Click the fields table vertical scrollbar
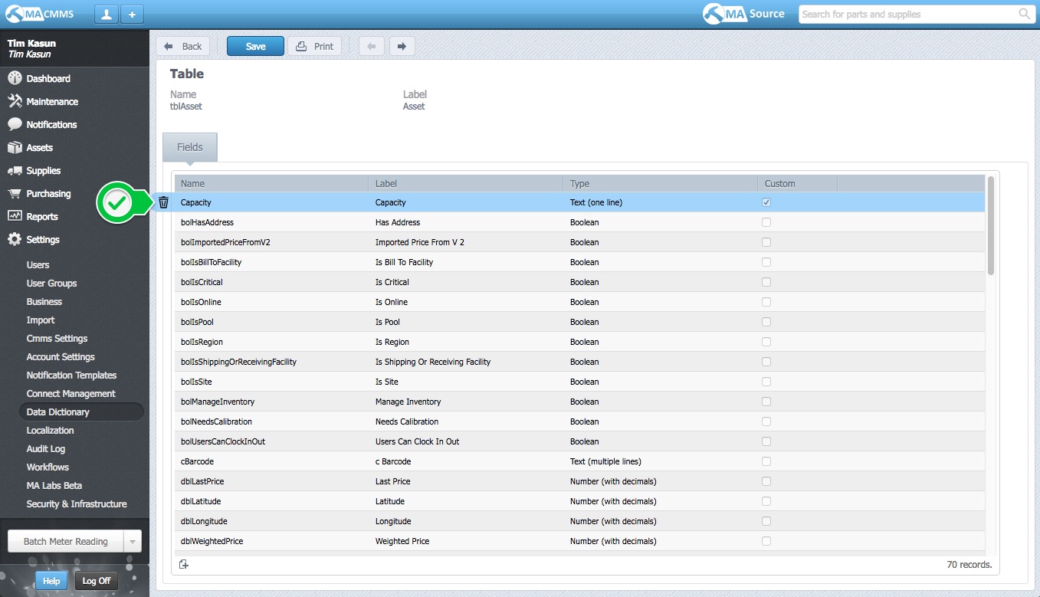The image size is (1040, 597). (x=991, y=226)
